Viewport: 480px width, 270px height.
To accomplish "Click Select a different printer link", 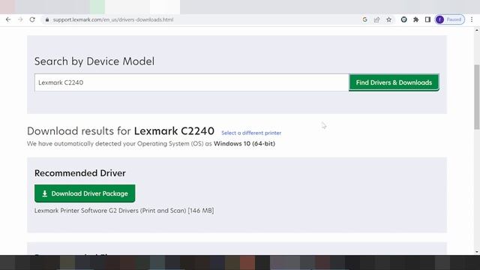I will tap(251, 133).
